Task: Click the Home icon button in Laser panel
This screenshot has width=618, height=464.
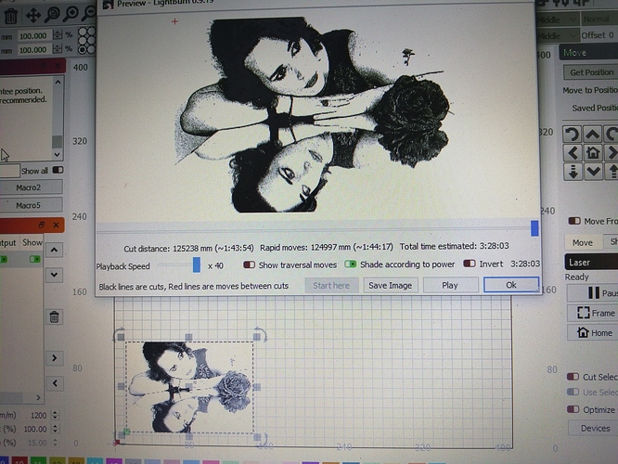Action: tap(595, 333)
